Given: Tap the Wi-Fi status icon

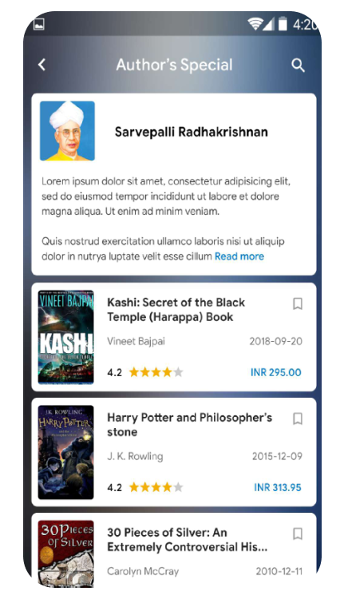Looking at the screenshot, I should click(255, 24).
